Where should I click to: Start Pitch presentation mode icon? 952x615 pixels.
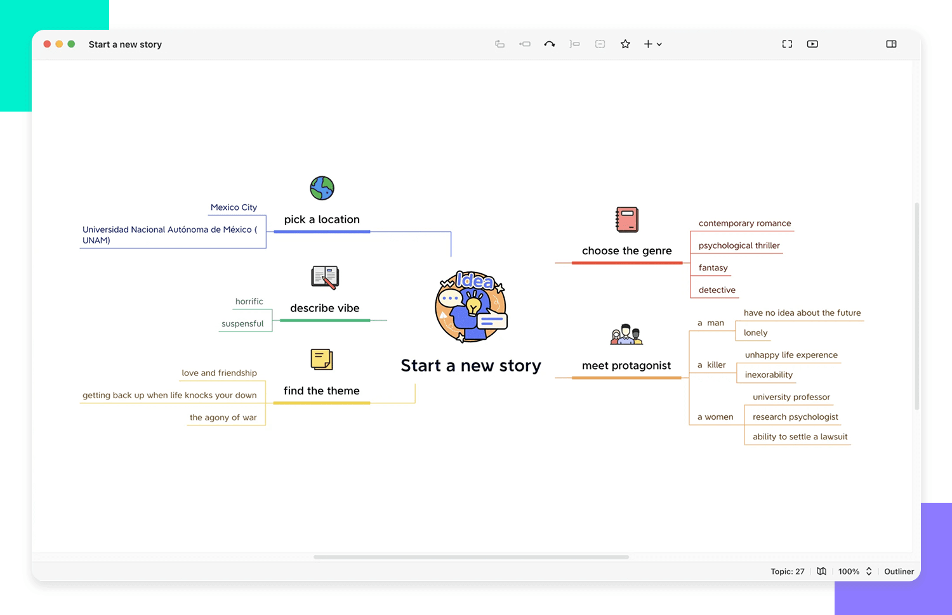click(x=812, y=44)
